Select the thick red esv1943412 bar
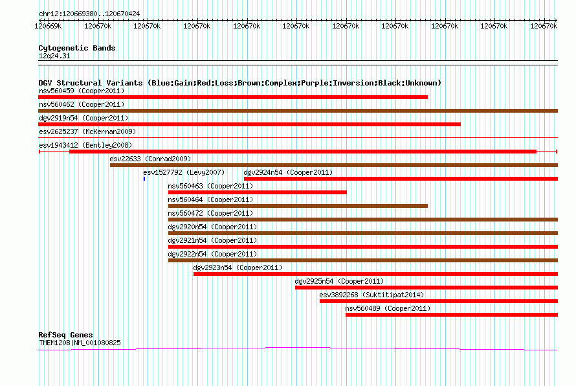This screenshot has width=576, height=386. coord(303,152)
